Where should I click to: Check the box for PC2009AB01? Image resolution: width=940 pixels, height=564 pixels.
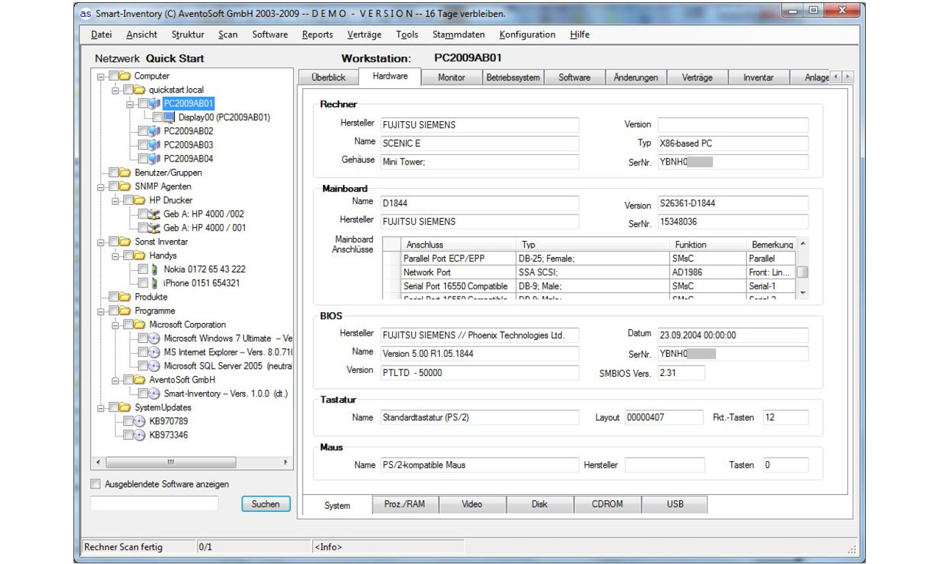coord(142,104)
